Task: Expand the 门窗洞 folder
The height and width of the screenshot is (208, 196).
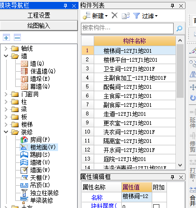Action: [x=6, y=94]
